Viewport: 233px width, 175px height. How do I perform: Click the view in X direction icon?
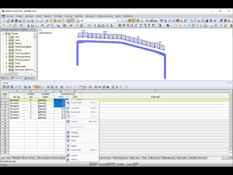pyautogui.click(x=141, y=25)
